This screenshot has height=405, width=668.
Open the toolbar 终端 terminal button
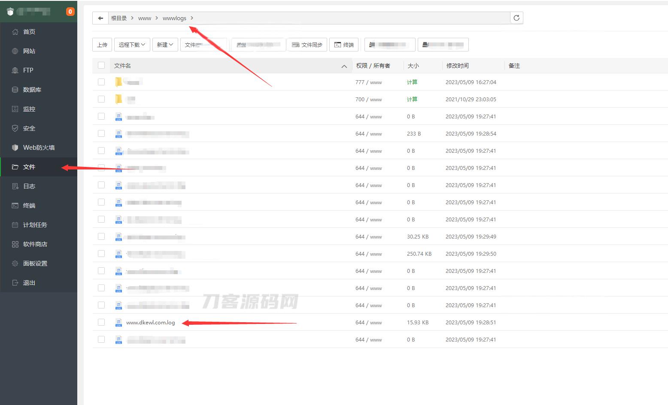click(x=344, y=45)
